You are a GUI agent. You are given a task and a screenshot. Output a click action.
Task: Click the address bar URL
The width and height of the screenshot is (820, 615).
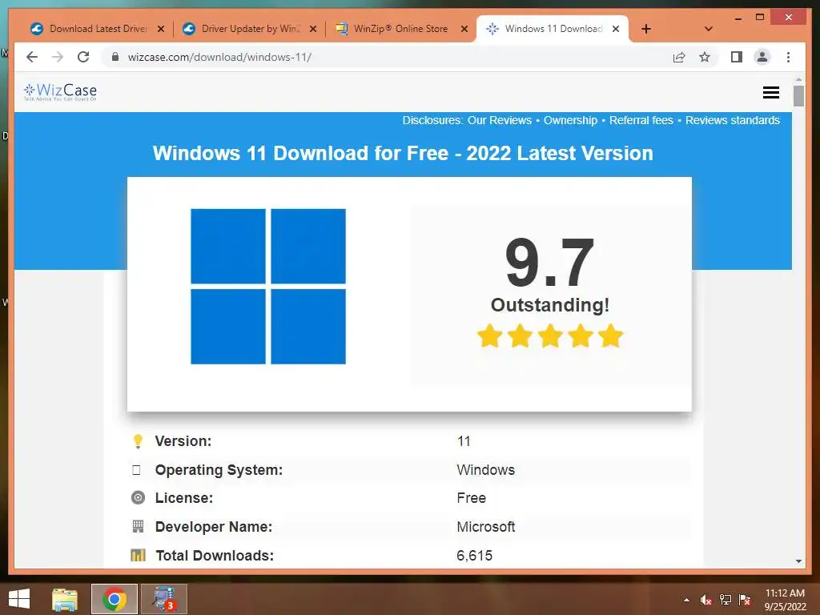[219, 57]
